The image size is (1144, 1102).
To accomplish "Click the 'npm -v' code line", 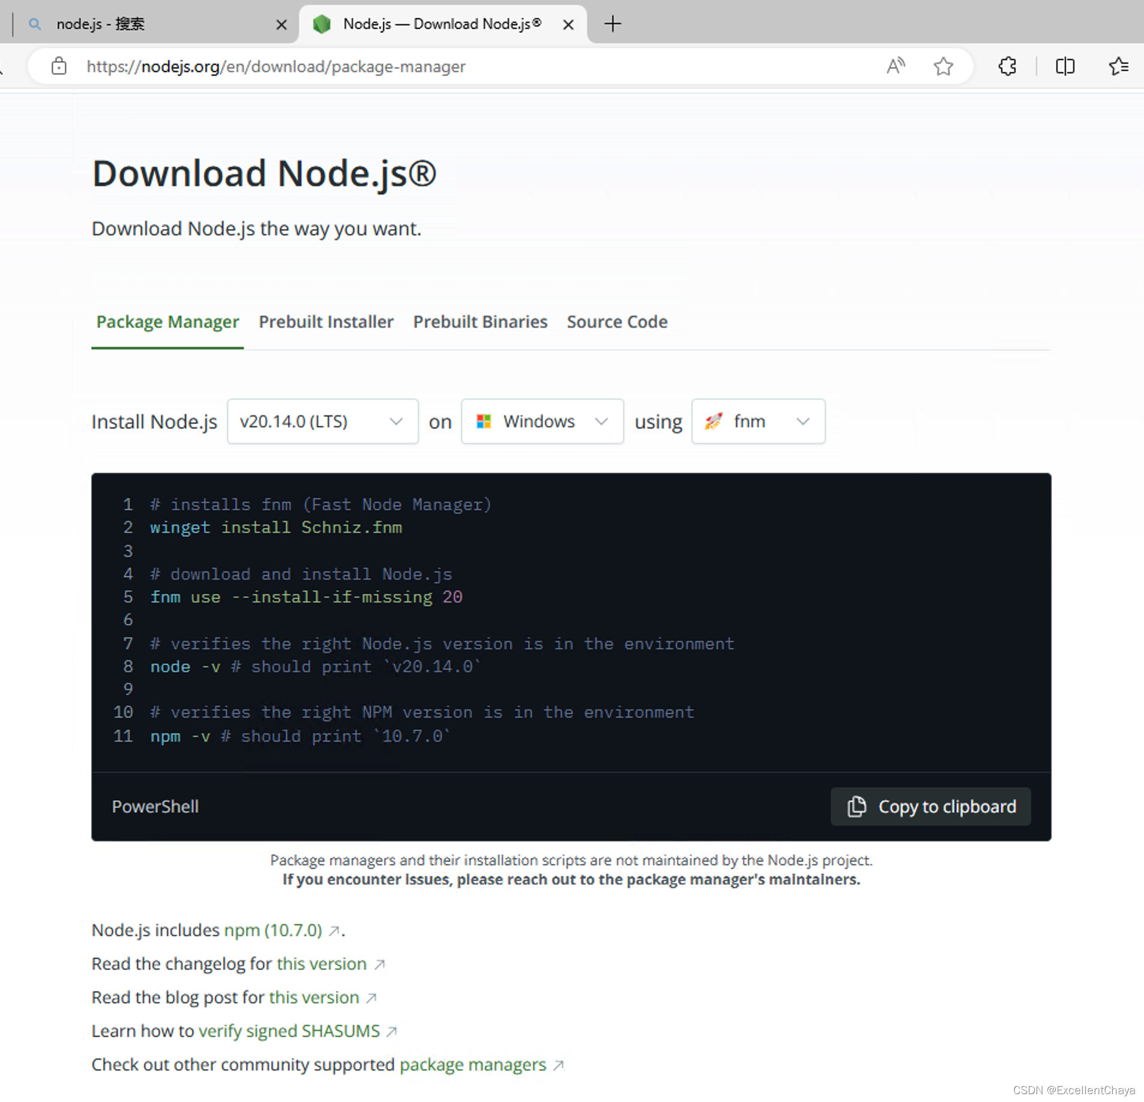I will click(x=300, y=736).
